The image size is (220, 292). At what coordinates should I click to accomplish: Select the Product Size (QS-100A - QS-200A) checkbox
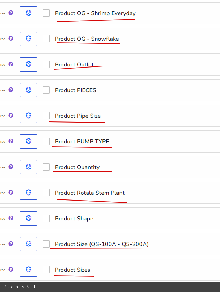46,244
